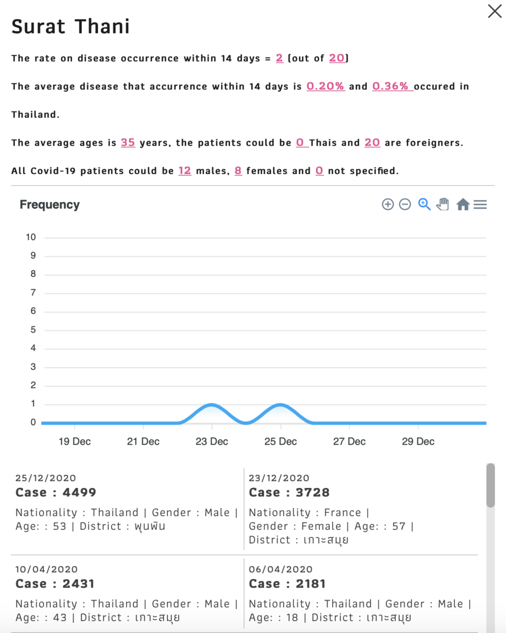Select the magnifier selection zoom tool
Image resolution: width=506 pixels, height=633 pixels.
pyautogui.click(x=424, y=204)
